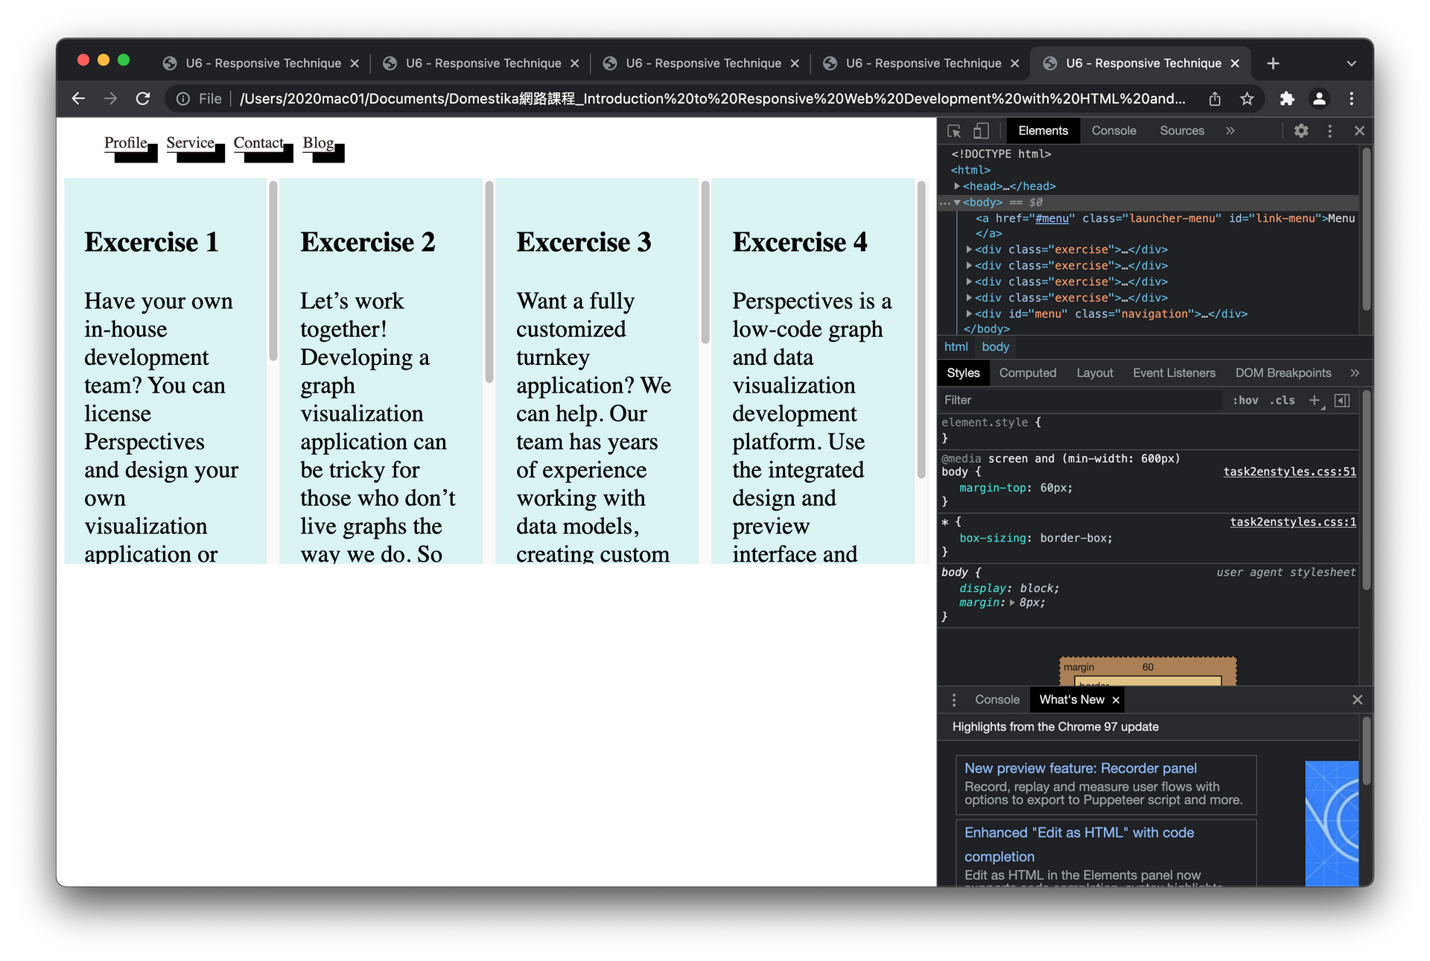Viewport: 1430px width, 961px height.
Task: Open DevTools three-dot customize menu
Action: [1329, 131]
